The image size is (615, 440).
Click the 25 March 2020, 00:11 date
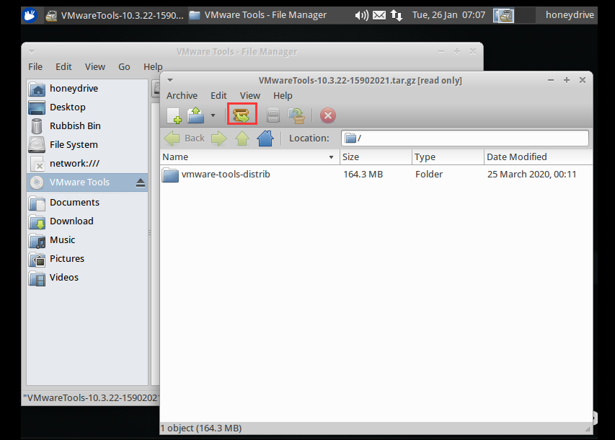532,175
